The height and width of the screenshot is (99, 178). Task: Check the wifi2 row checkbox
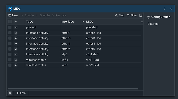click(10, 65)
